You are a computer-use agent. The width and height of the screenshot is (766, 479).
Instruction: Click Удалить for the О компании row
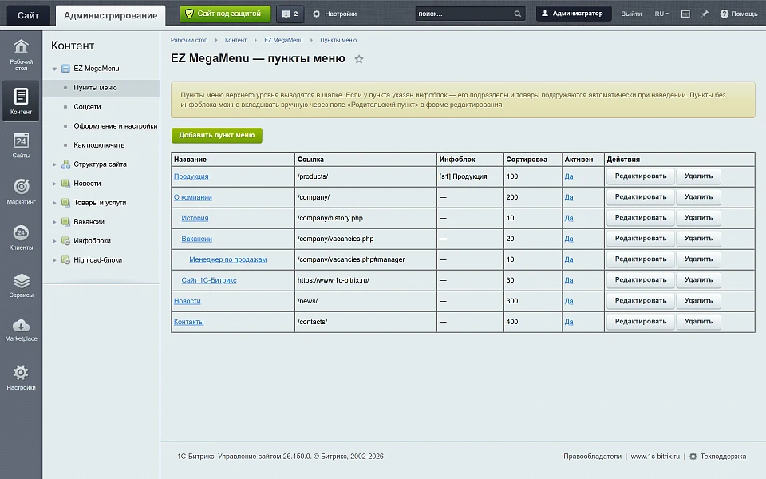point(699,197)
